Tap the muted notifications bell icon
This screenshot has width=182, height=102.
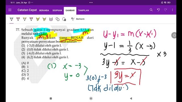pos(162,3)
